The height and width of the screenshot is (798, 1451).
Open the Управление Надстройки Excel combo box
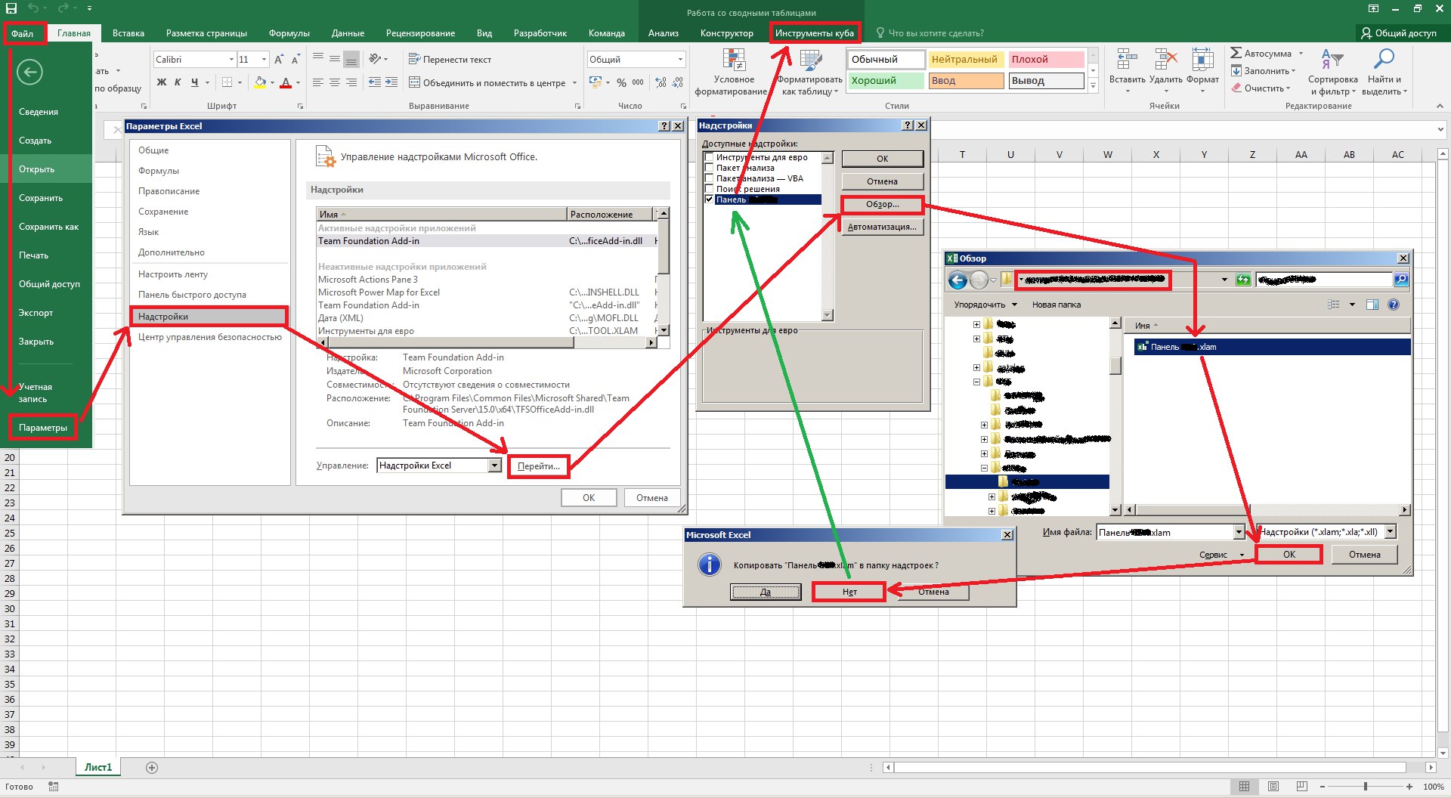click(438, 466)
